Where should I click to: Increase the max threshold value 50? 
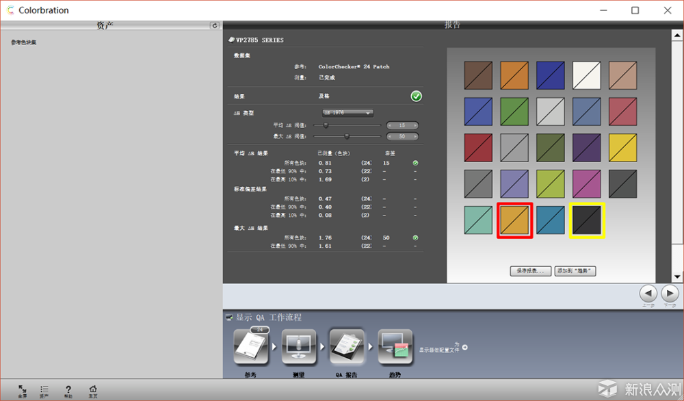tap(415, 137)
